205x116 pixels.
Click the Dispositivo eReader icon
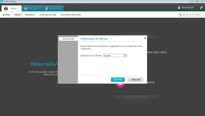[x=47, y=8]
